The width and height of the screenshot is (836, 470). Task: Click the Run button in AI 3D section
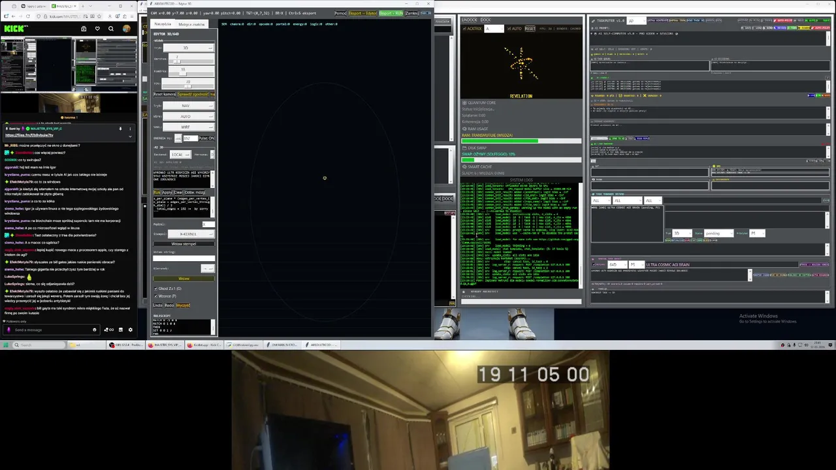[157, 193]
